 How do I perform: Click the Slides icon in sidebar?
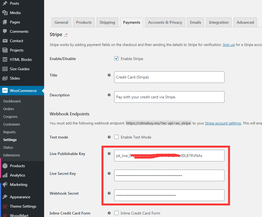[x=5, y=78]
